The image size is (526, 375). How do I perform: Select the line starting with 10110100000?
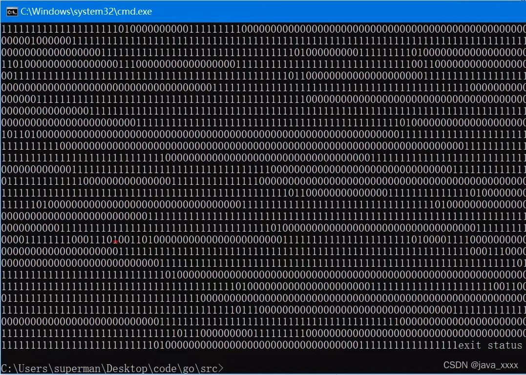[x=263, y=134]
